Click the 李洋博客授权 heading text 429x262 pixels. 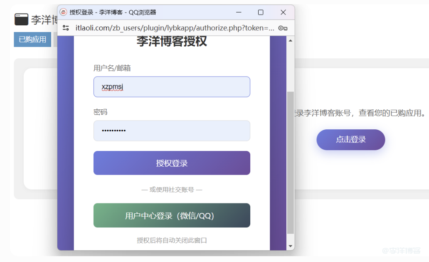point(172,42)
